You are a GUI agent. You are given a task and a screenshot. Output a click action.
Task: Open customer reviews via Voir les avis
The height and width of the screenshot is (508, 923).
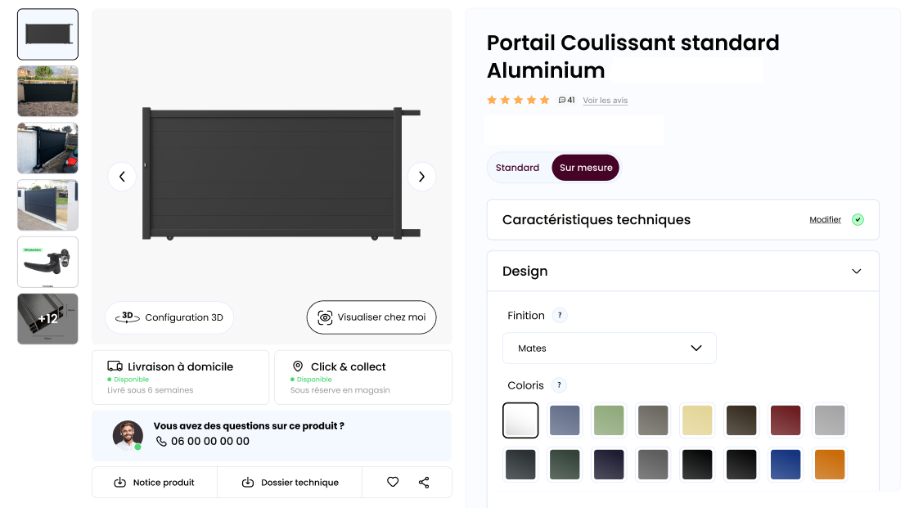point(605,100)
